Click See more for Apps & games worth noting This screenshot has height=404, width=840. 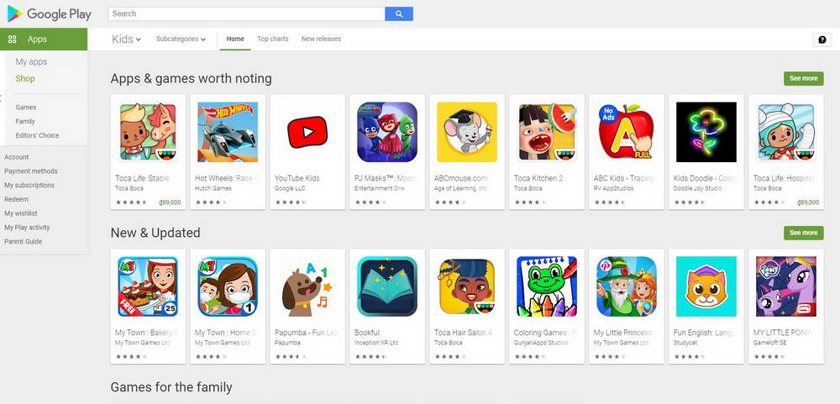(x=804, y=78)
